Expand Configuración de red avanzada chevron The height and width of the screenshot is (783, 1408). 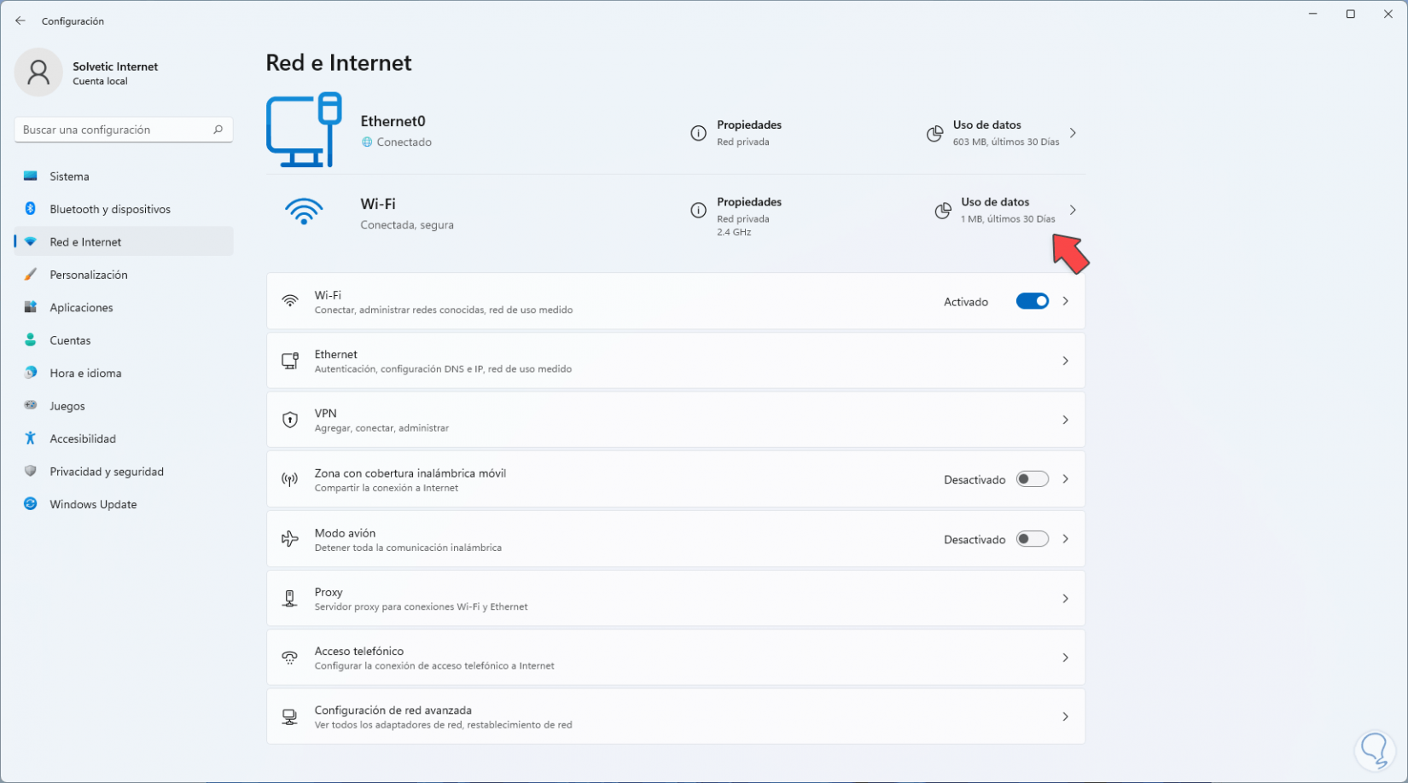point(1065,716)
